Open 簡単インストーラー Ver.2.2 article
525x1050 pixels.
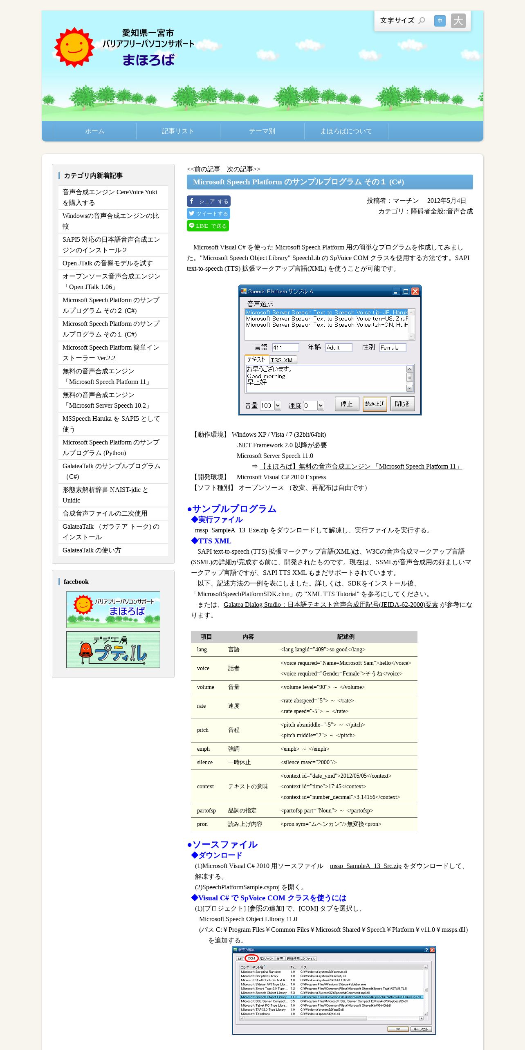coord(113,353)
